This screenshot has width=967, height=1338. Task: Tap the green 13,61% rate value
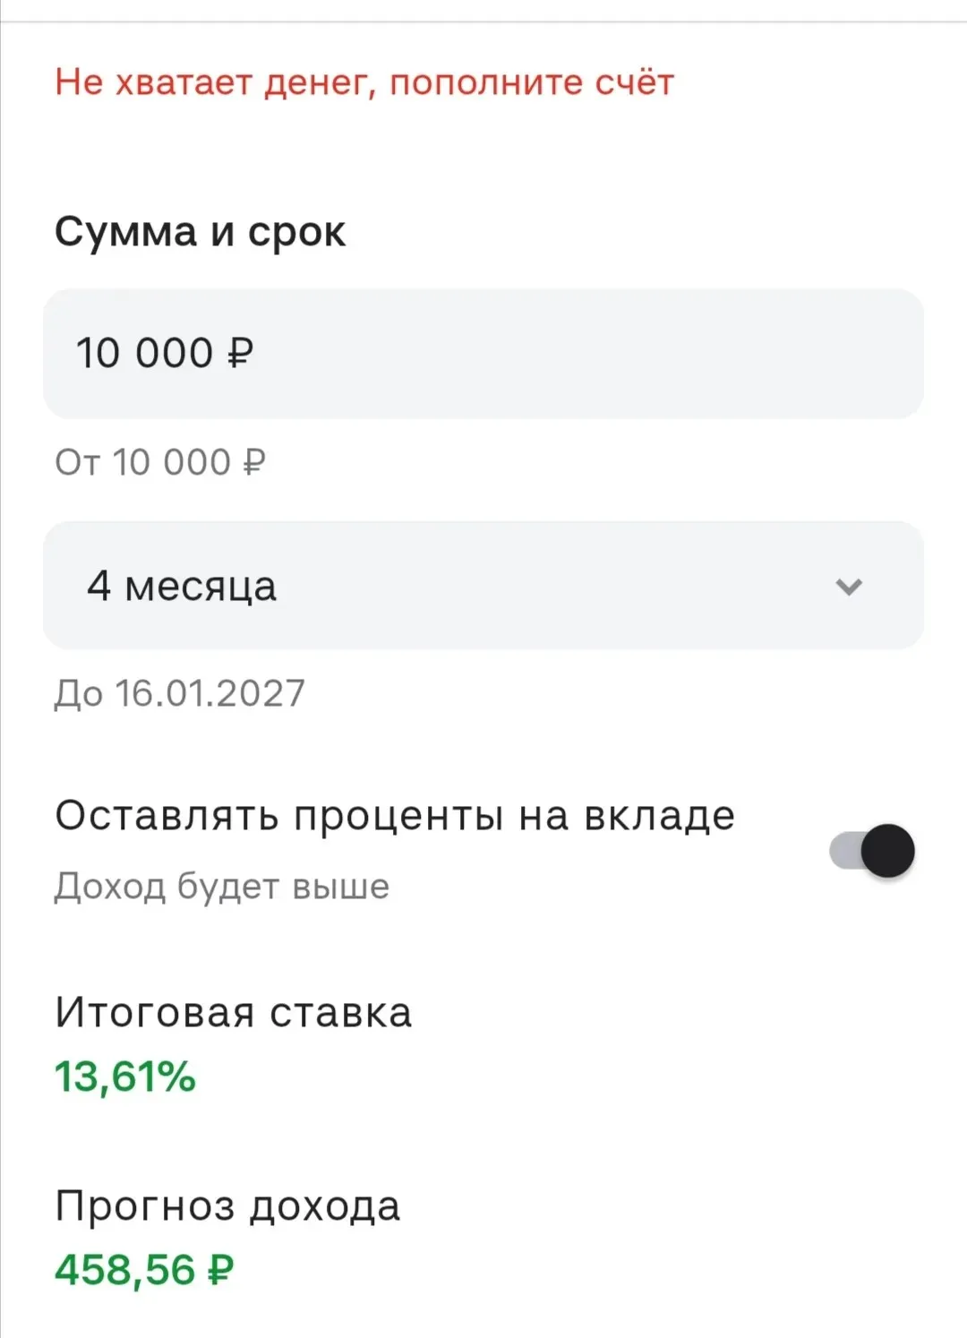point(125,1076)
